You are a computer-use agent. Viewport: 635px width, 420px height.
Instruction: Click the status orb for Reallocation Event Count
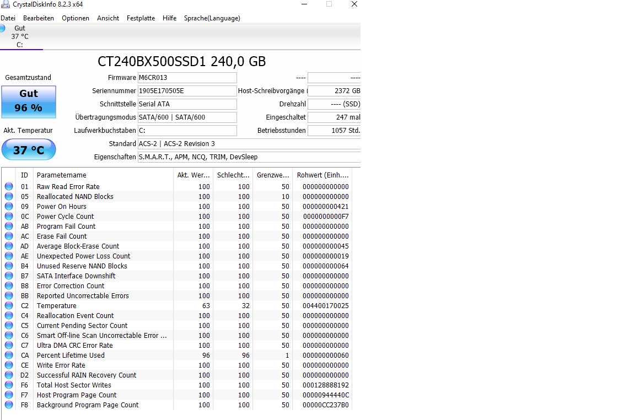[x=9, y=315]
